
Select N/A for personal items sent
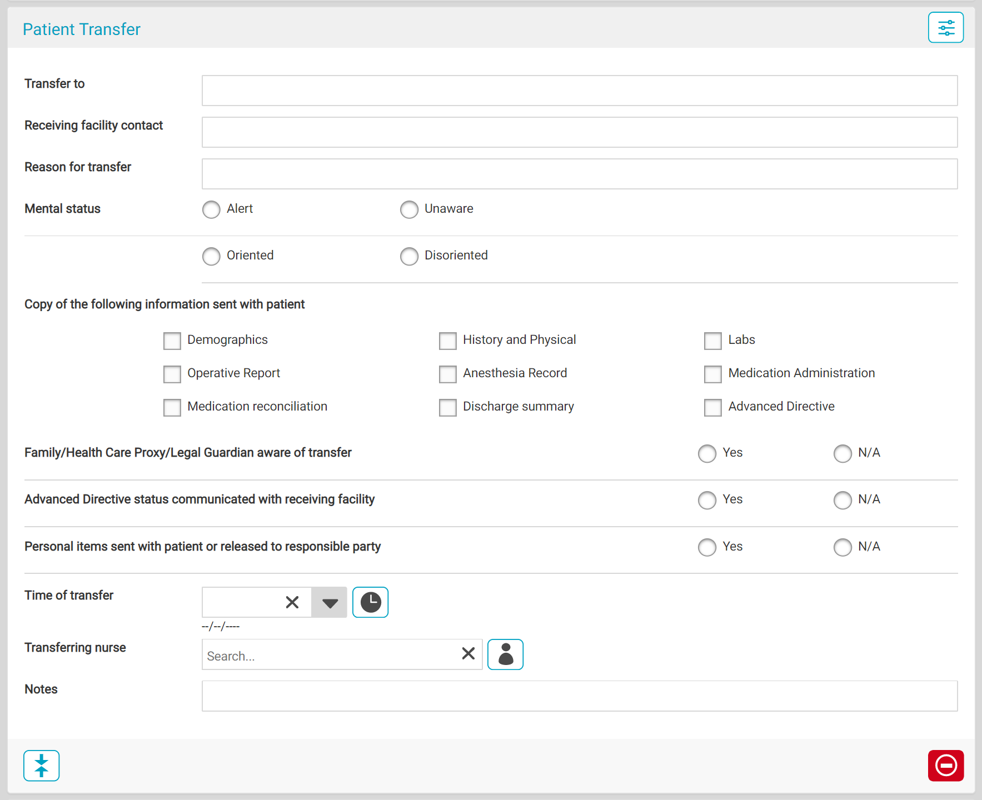click(843, 547)
